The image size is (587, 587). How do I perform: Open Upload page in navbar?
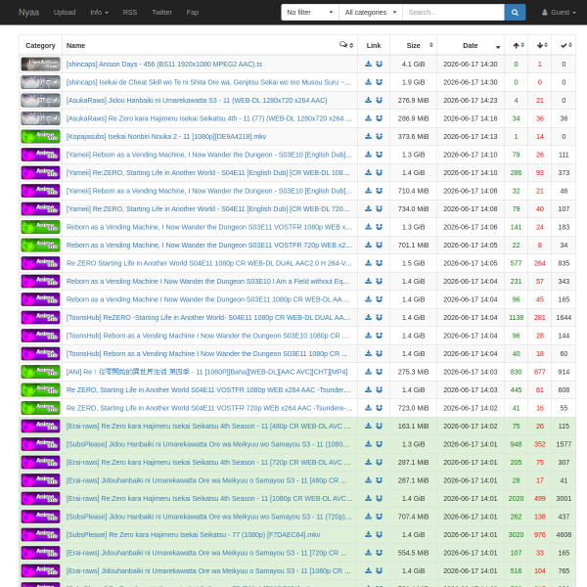[x=65, y=13]
